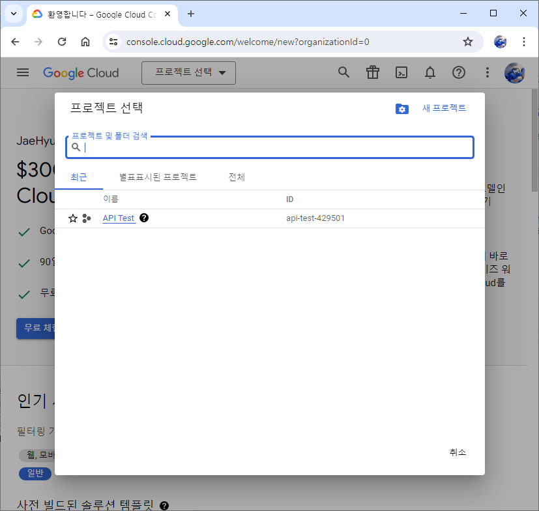Open the manage resources folder gear icon
Screen dimensions: 539x511
pos(402,109)
